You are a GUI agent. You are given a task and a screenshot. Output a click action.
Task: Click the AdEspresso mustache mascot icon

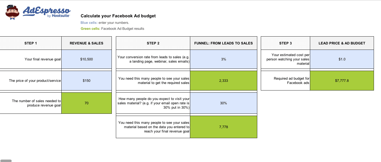12,12
